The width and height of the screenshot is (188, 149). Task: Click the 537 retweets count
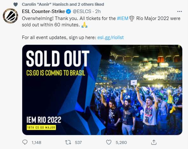[x=78, y=143]
